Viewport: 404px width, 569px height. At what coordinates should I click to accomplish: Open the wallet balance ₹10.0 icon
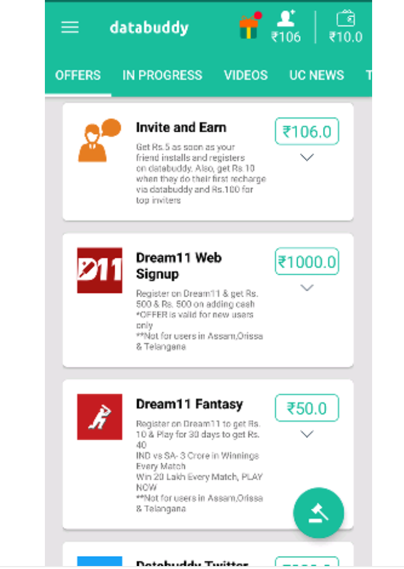tap(346, 27)
